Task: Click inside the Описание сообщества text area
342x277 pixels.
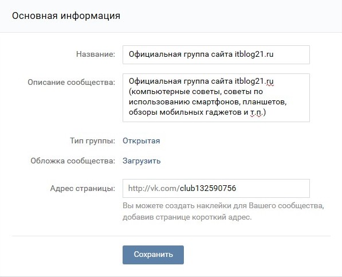Action: coord(216,98)
